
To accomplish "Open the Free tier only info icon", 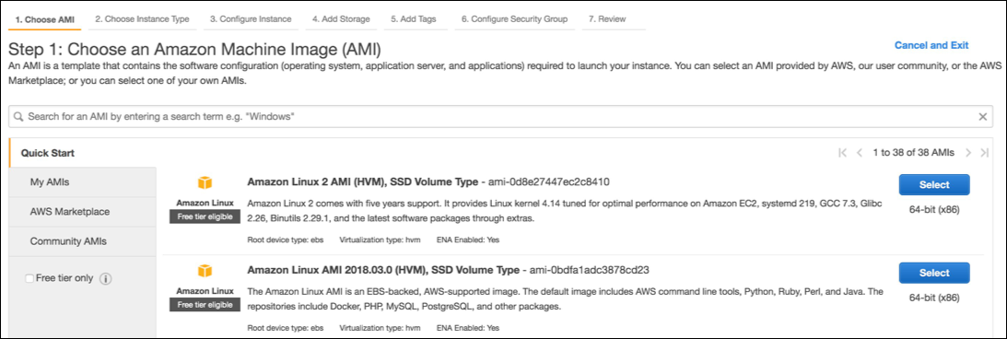I will point(107,278).
